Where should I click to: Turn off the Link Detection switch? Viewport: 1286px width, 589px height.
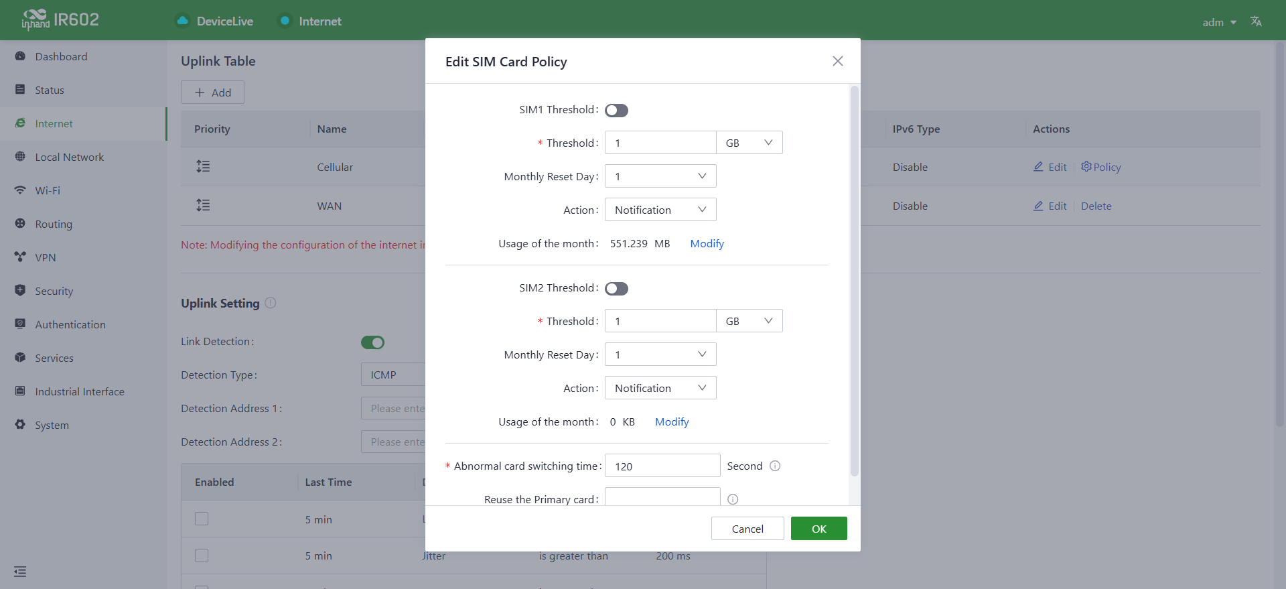[x=373, y=342]
